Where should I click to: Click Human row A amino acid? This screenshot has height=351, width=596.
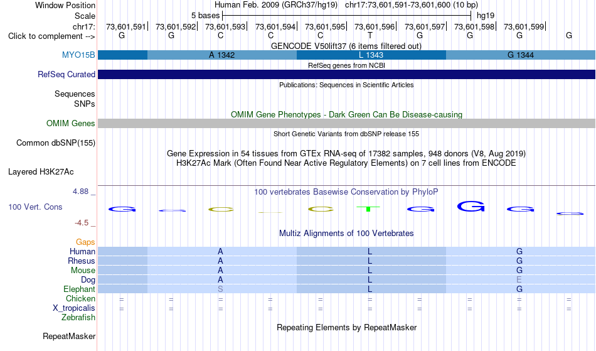pos(220,251)
